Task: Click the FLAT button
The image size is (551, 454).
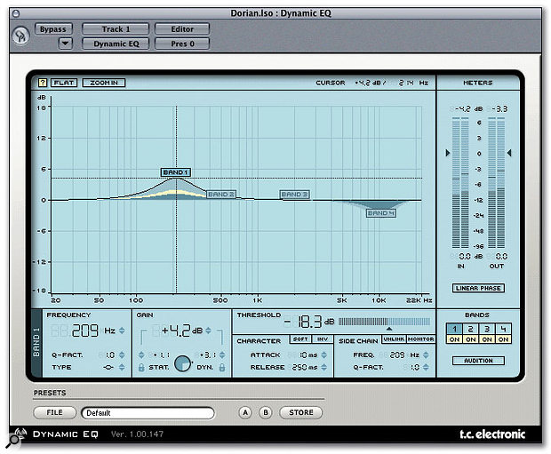Action: tap(64, 83)
